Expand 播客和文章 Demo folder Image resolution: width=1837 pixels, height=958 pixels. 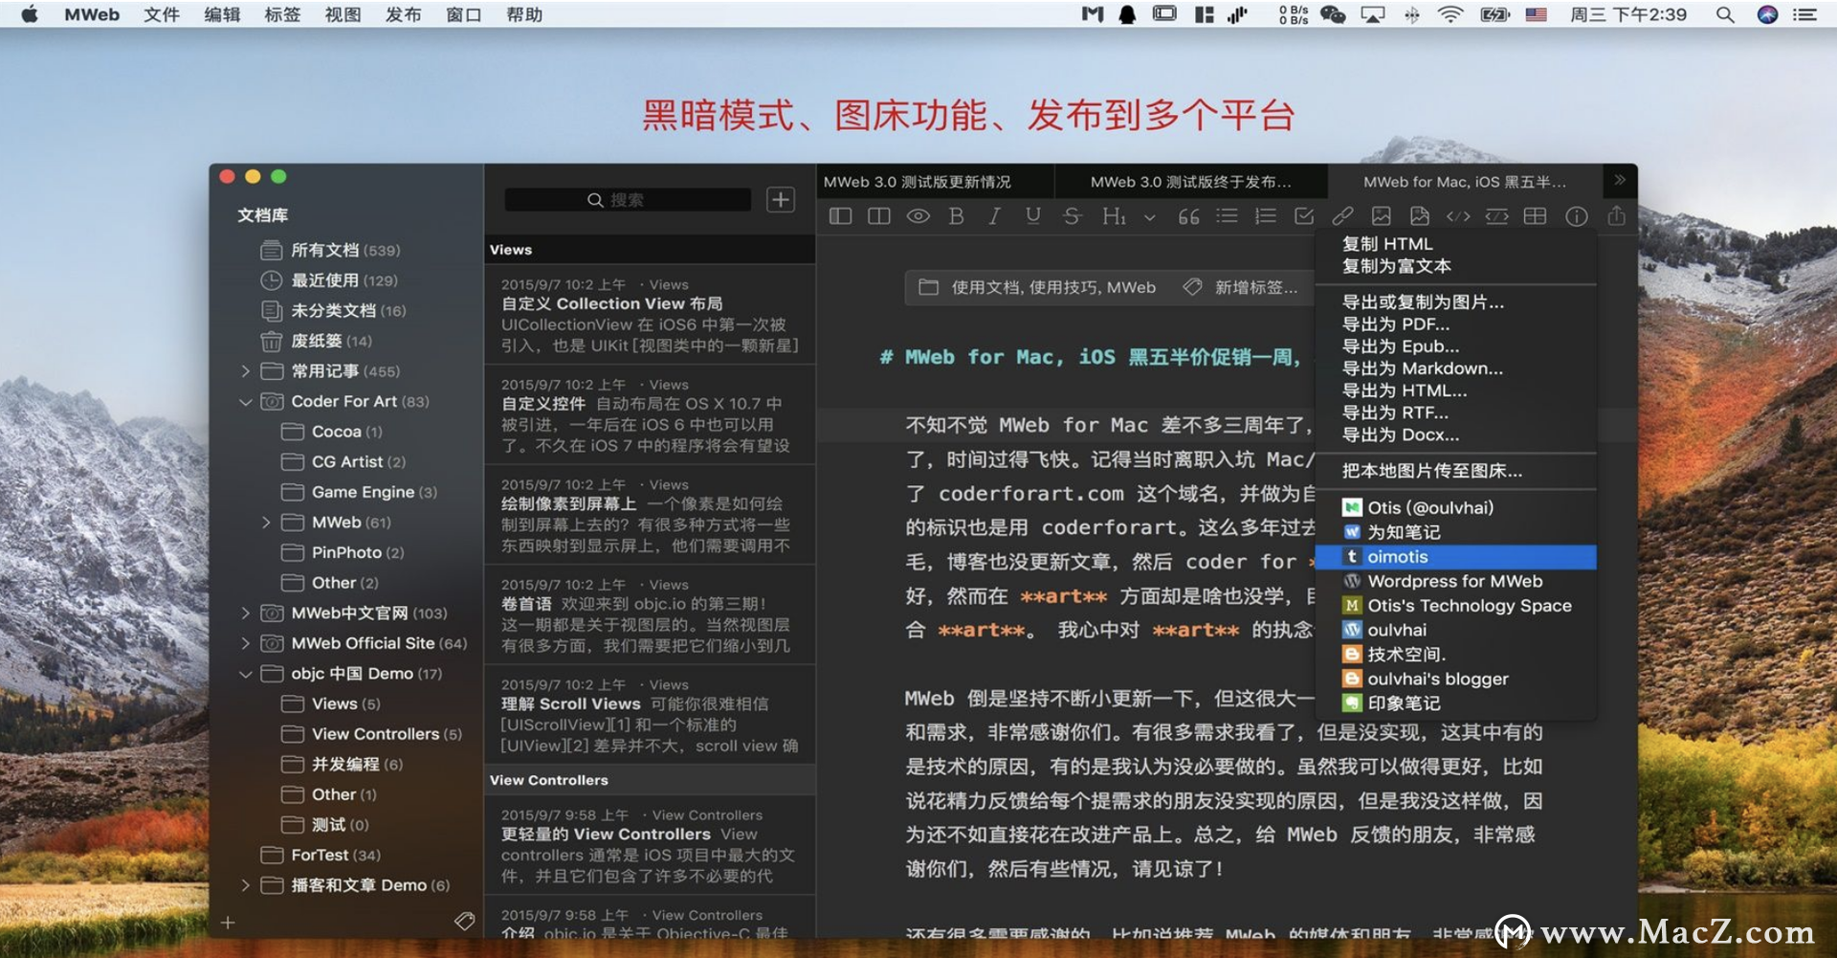coord(246,886)
